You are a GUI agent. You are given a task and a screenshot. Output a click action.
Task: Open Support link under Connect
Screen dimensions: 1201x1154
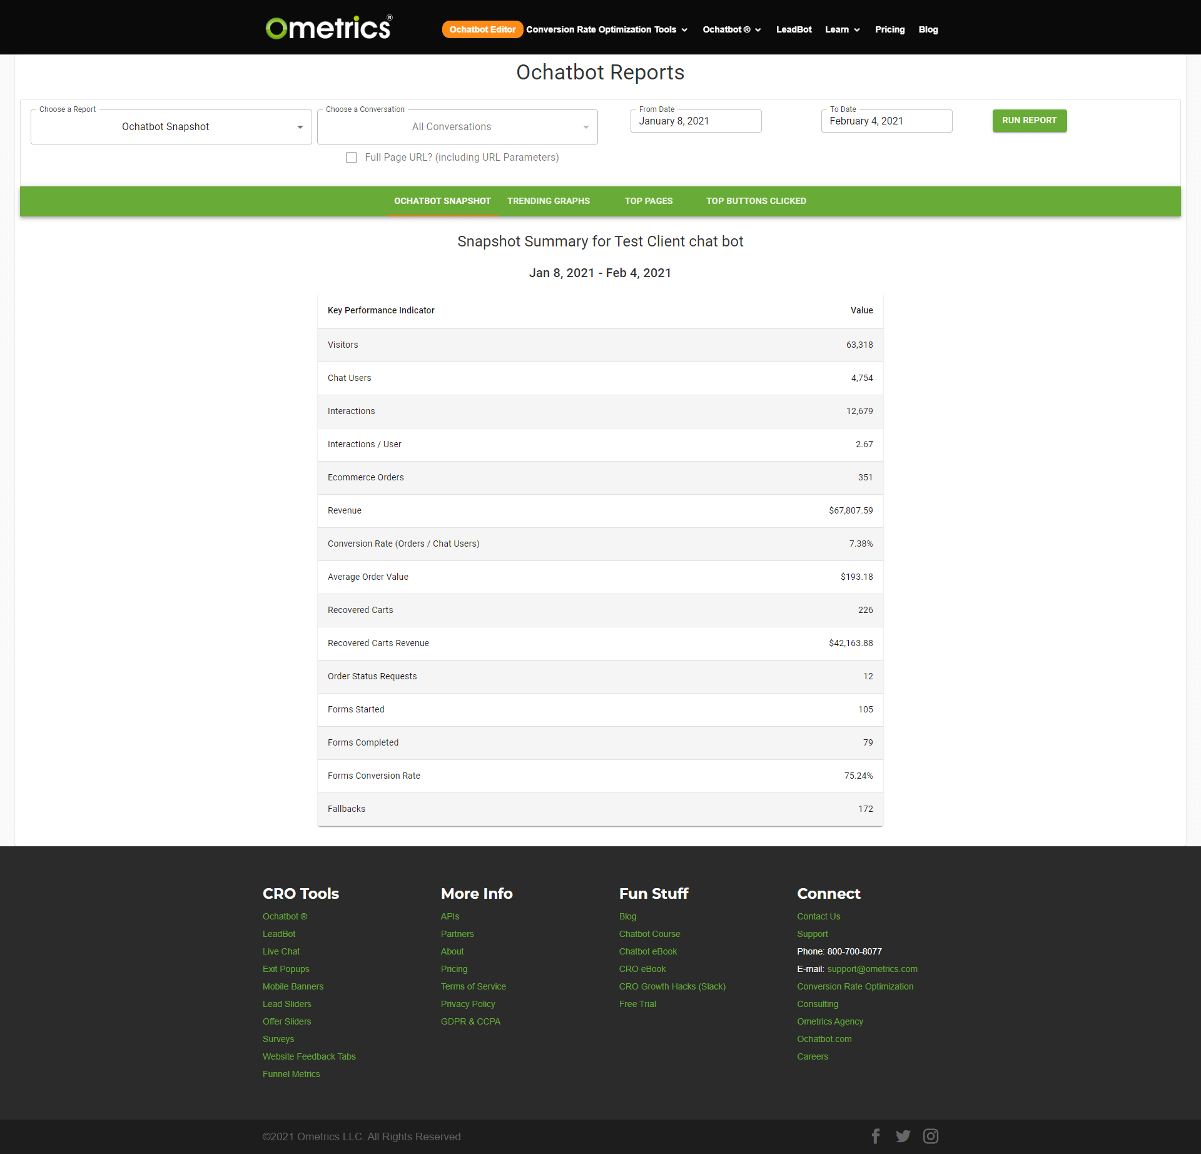pyautogui.click(x=812, y=934)
